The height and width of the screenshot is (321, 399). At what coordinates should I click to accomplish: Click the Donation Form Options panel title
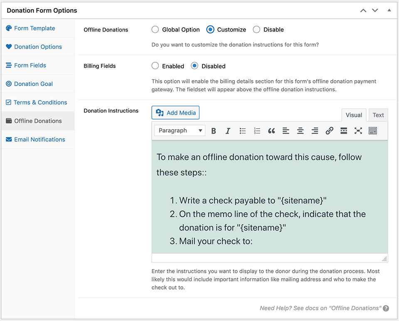(42, 10)
